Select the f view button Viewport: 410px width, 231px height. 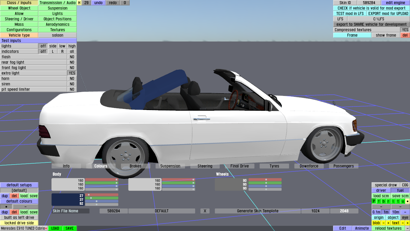pyautogui.click(x=379, y=201)
